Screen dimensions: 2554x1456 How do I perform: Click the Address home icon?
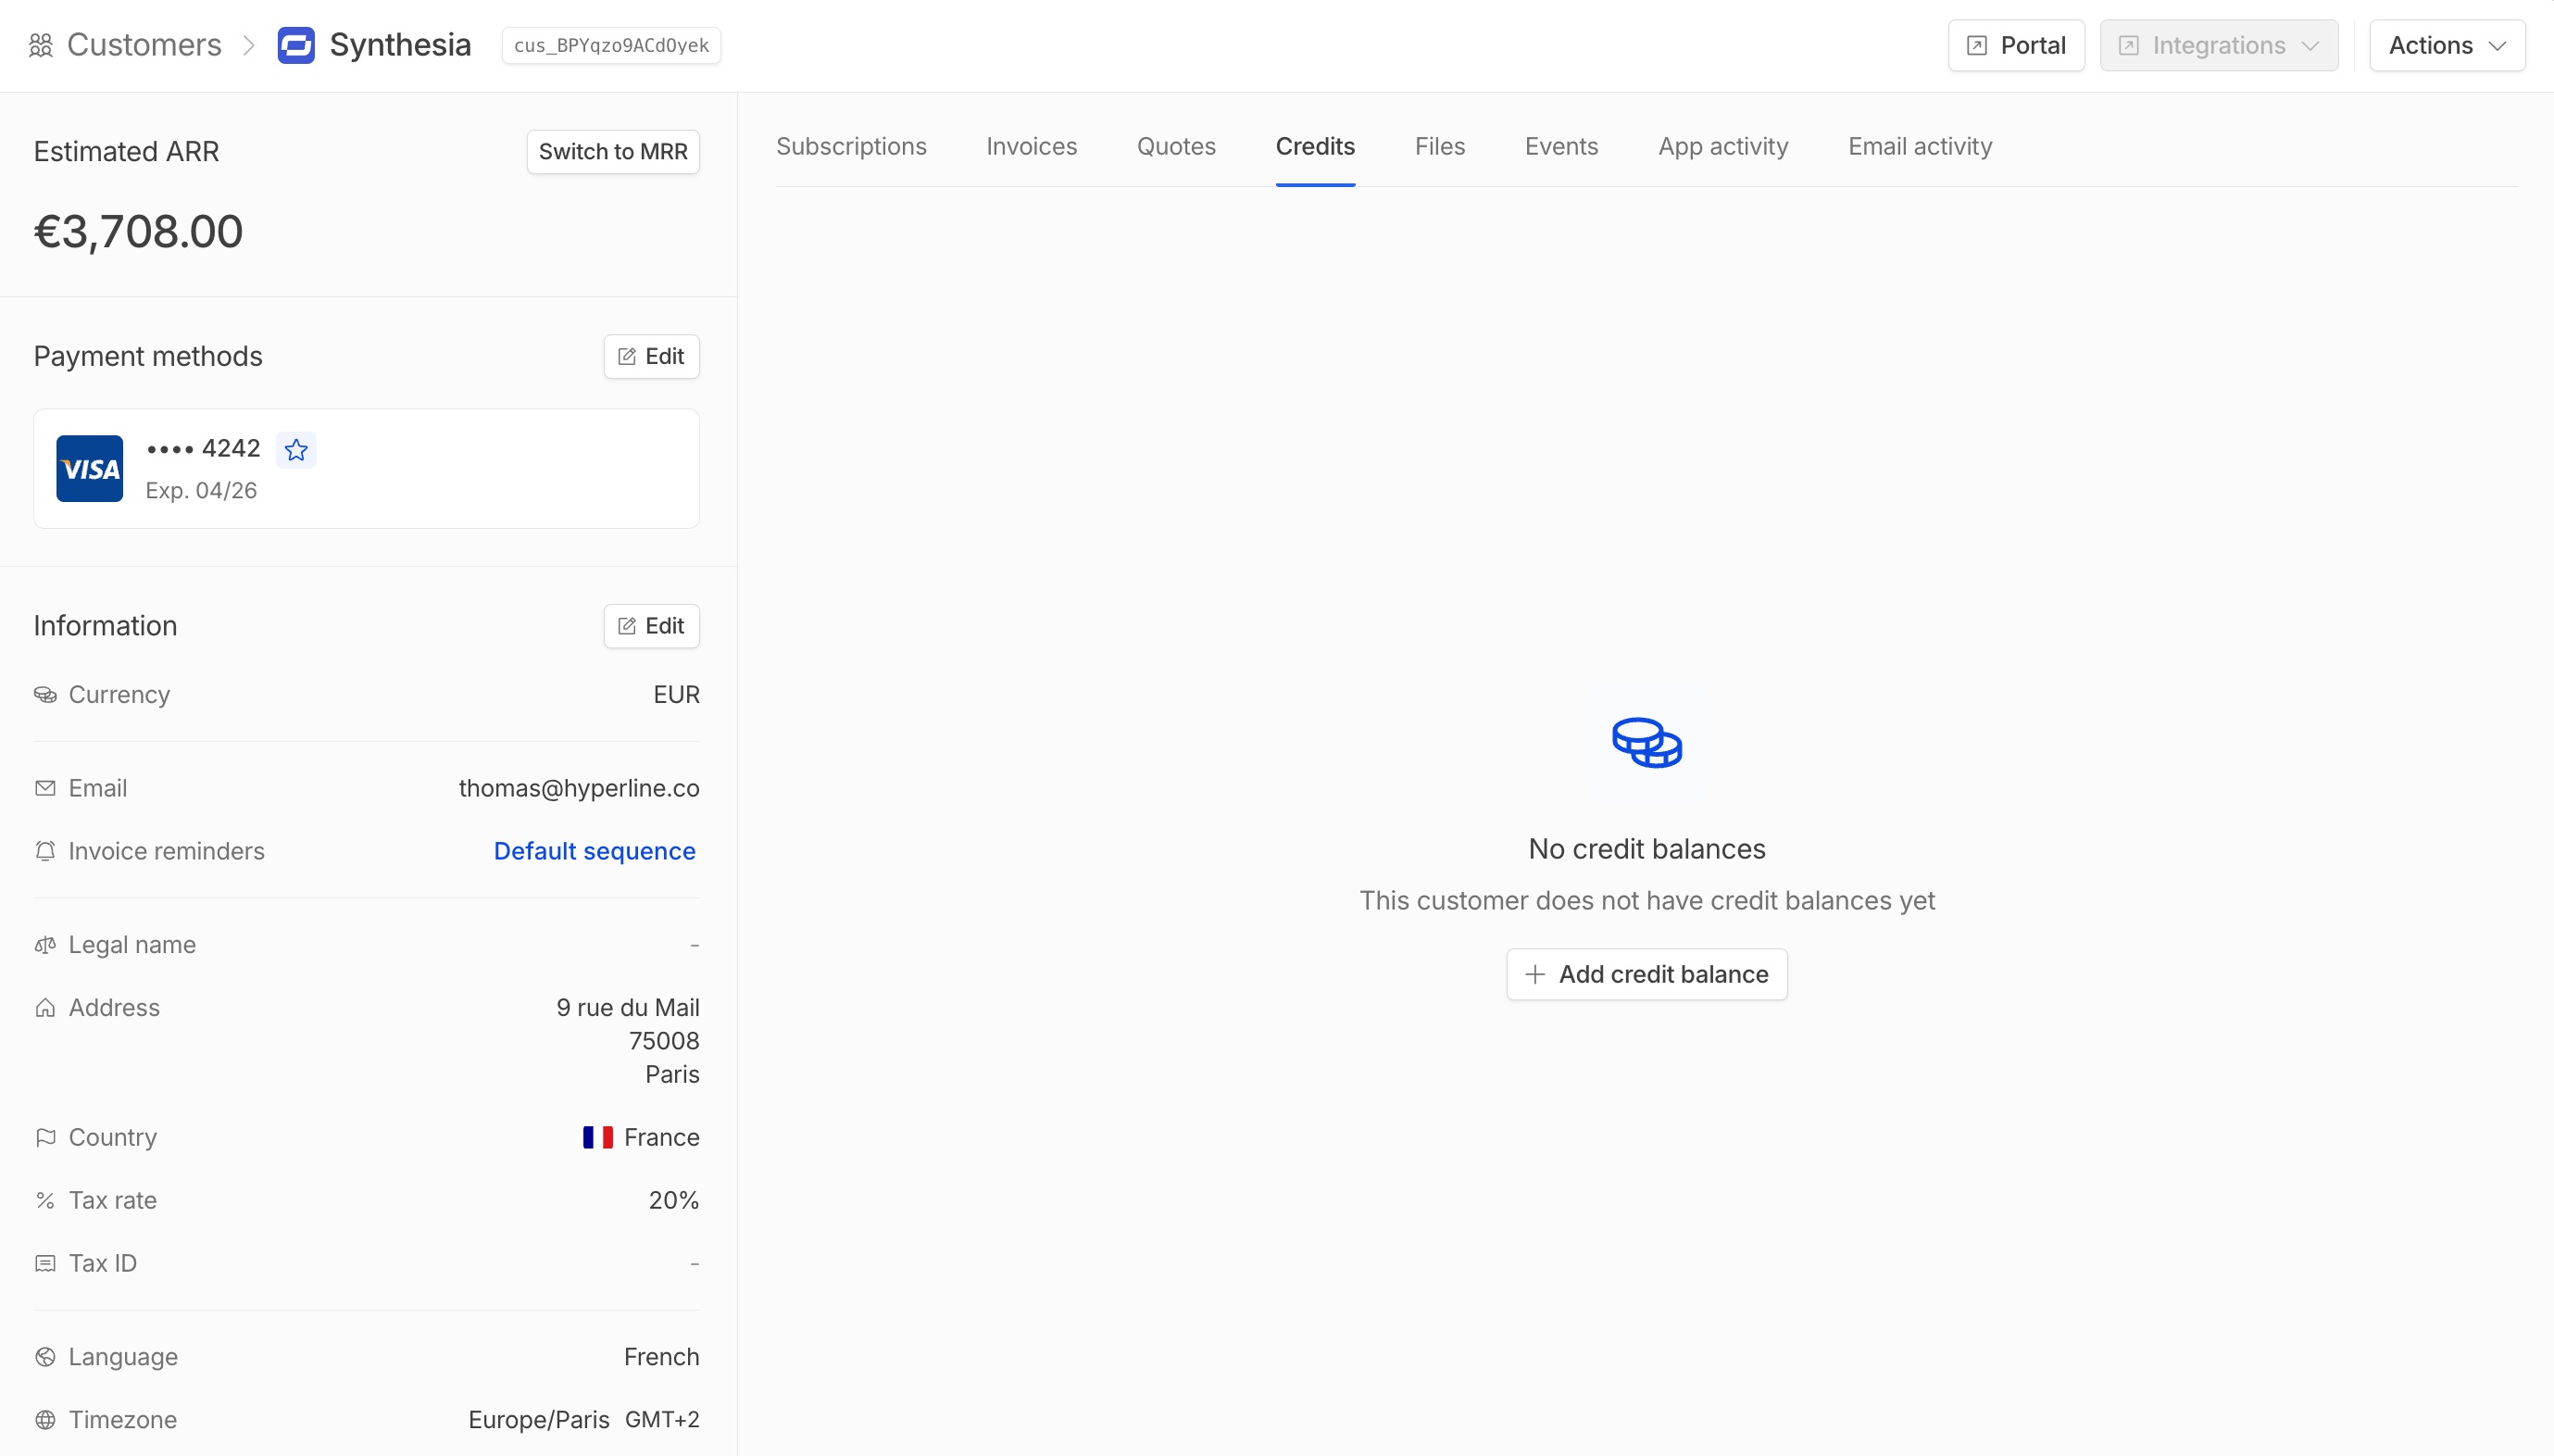pyautogui.click(x=45, y=1008)
